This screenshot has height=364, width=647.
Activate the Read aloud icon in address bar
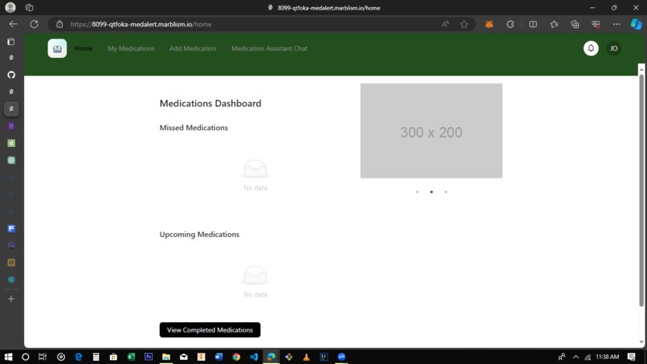(x=445, y=24)
